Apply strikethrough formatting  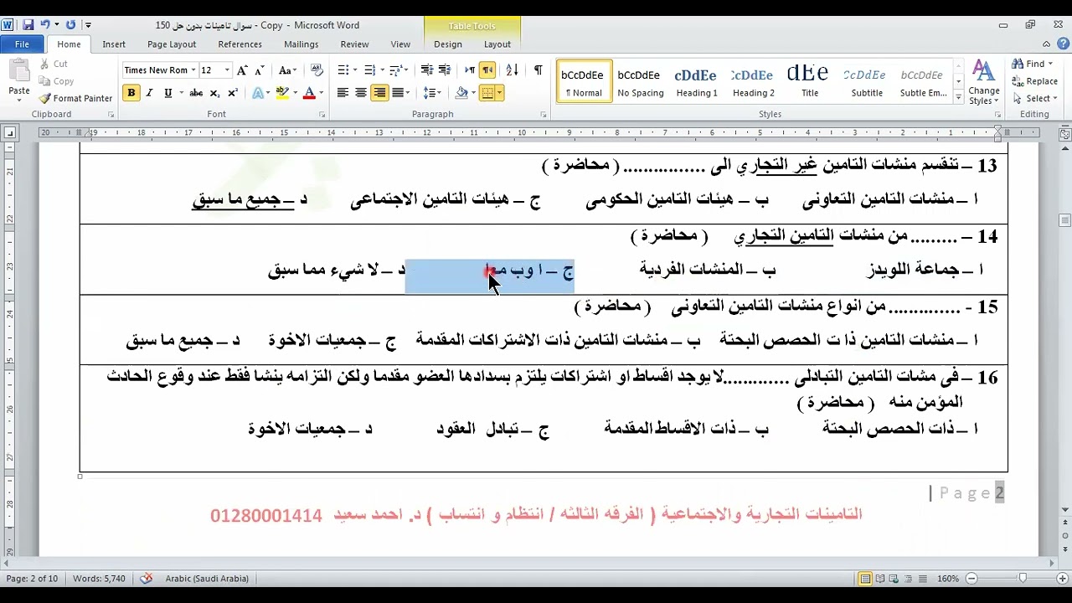point(196,93)
